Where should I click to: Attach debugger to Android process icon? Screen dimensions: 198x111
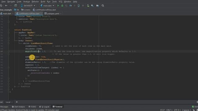79,6
